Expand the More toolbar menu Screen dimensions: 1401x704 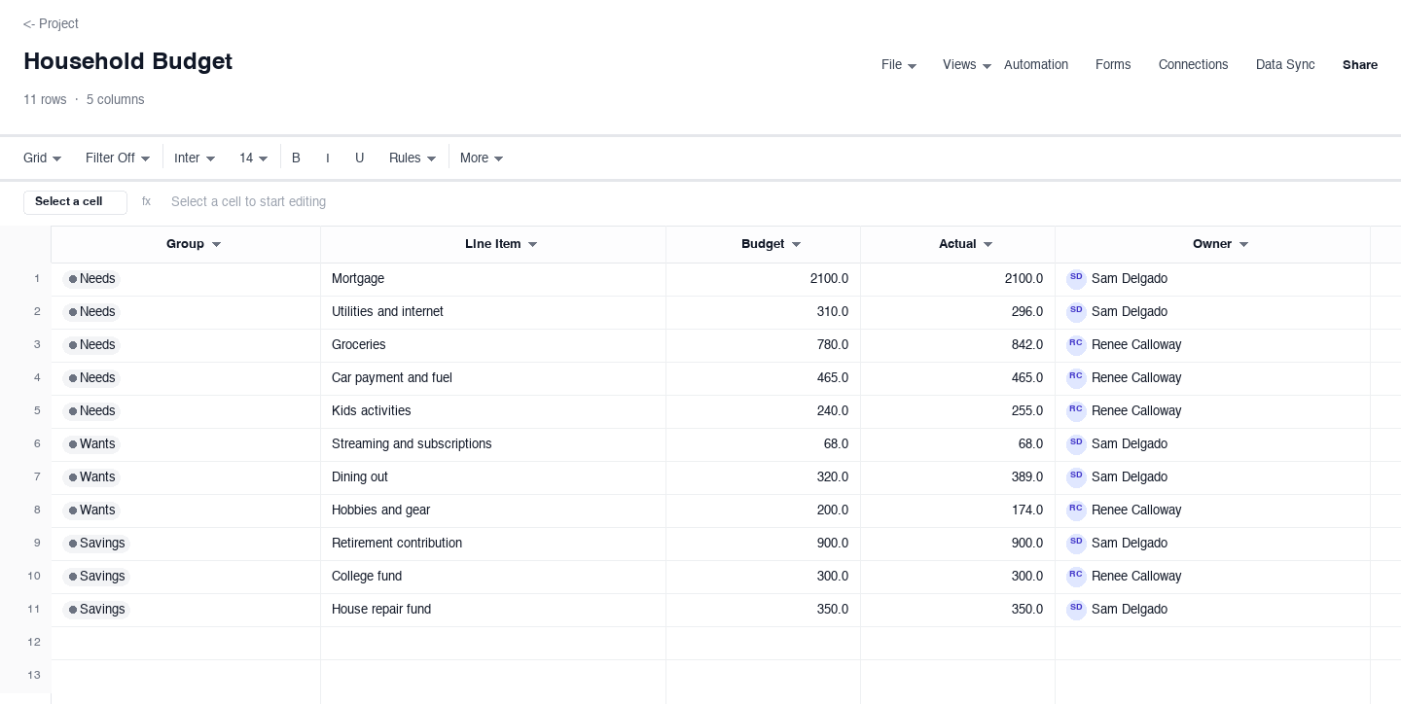point(482,158)
